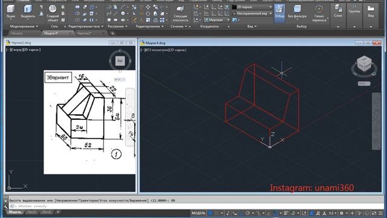Click the new drawing plus tab button
Viewport: 387px width, 218px height.
112,33
